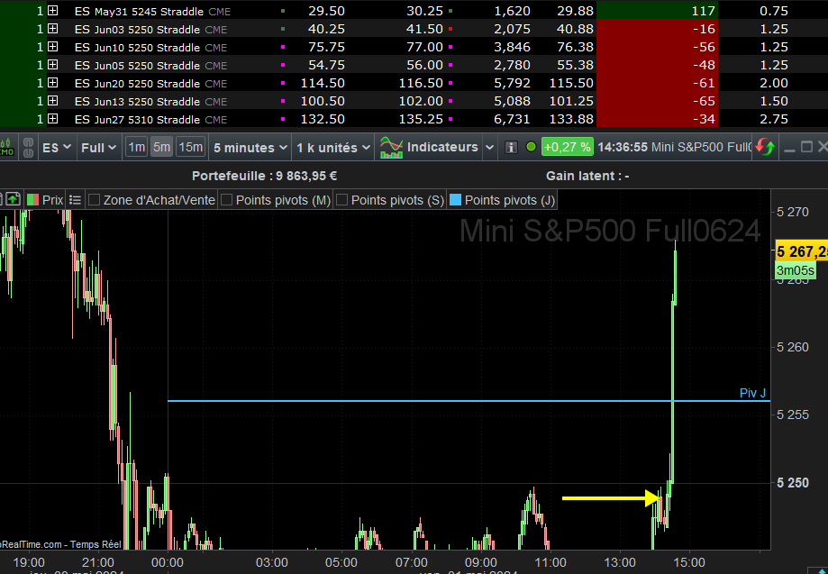Expand the ES Jun20 5250 Straddle row
The height and width of the screenshot is (574, 828).
pyautogui.click(x=52, y=82)
